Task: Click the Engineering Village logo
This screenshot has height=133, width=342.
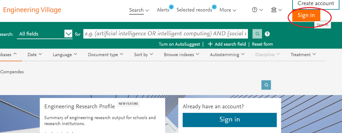Action: click(x=32, y=10)
